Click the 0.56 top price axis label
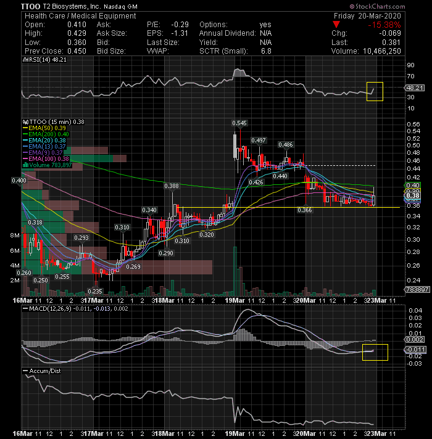 coord(413,124)
